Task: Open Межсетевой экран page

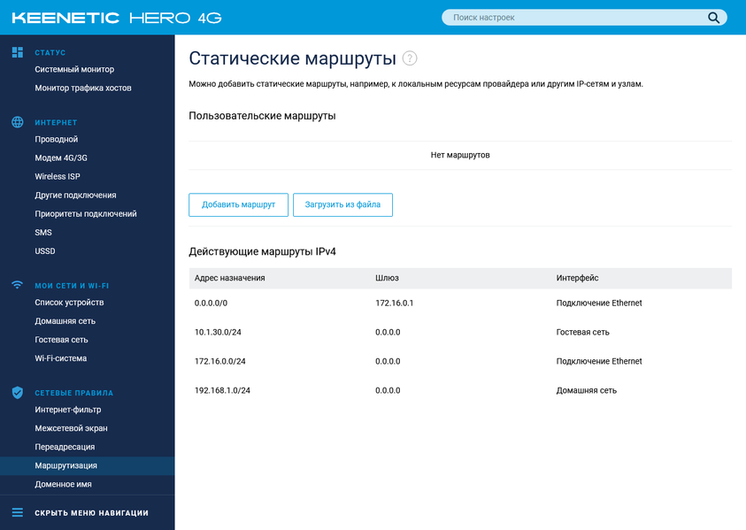Action: point(71,428)
